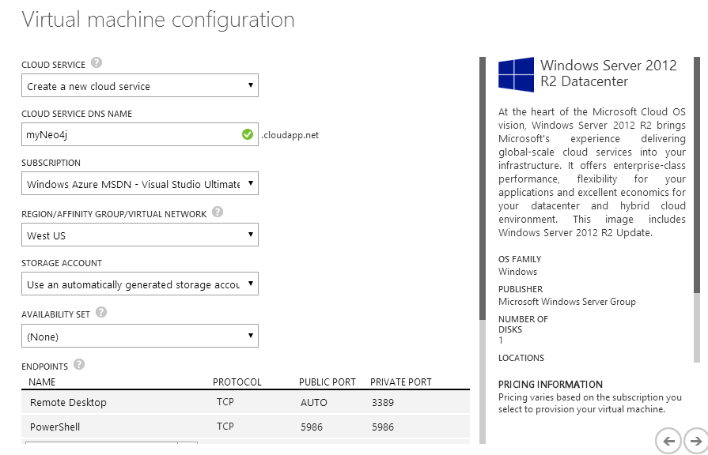Click the Remote Desktop AUTO public port
This screenshot has width=708, height=455.
coord(314,402)
